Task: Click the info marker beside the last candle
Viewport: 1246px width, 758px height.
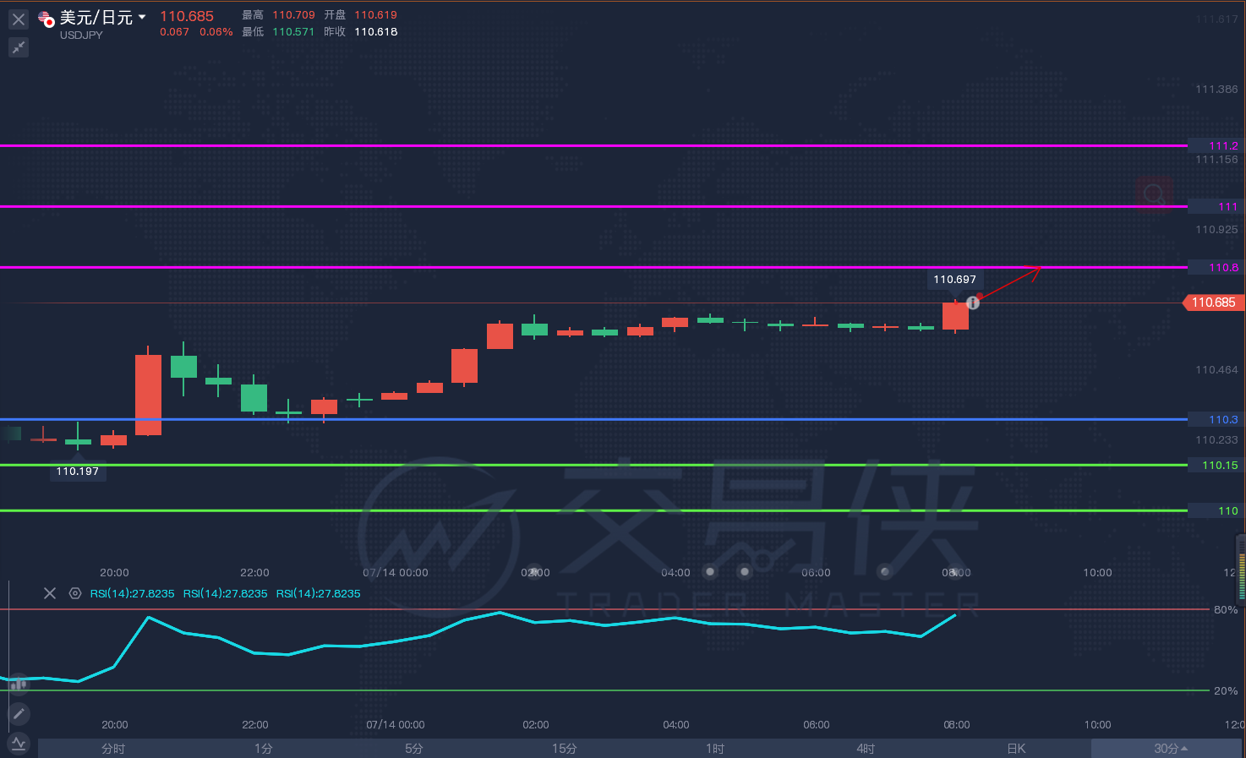Action: (x=973, y=303)
